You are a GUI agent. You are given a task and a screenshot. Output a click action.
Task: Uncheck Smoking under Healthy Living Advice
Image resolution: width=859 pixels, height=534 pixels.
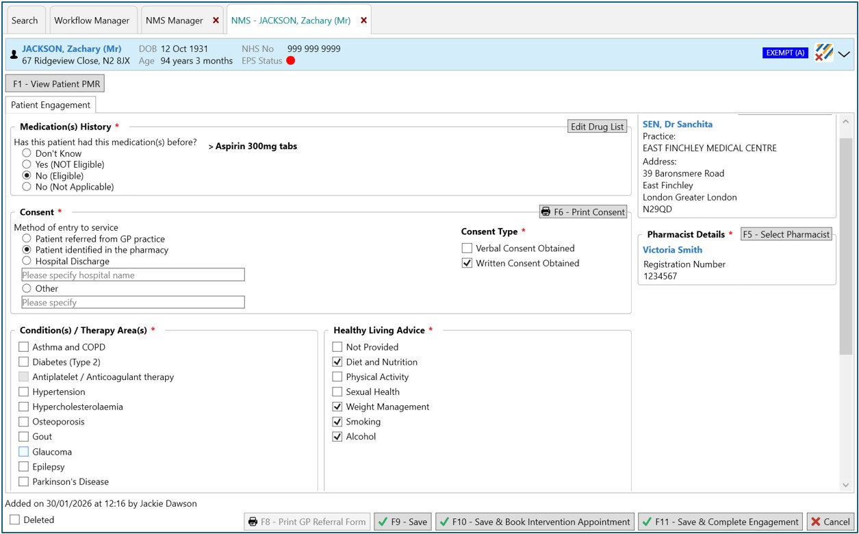click(x=337, y=422)
